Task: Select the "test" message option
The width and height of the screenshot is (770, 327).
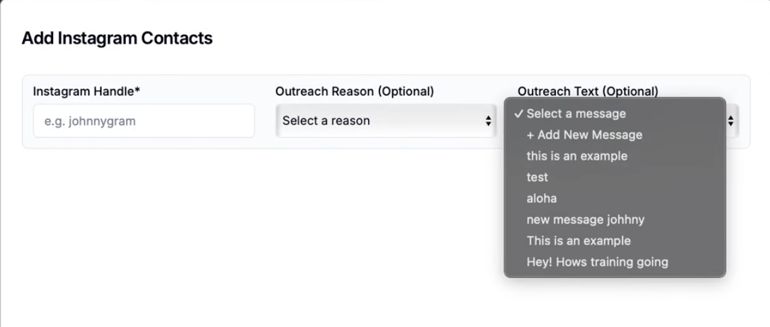Action: click(537, 177)
